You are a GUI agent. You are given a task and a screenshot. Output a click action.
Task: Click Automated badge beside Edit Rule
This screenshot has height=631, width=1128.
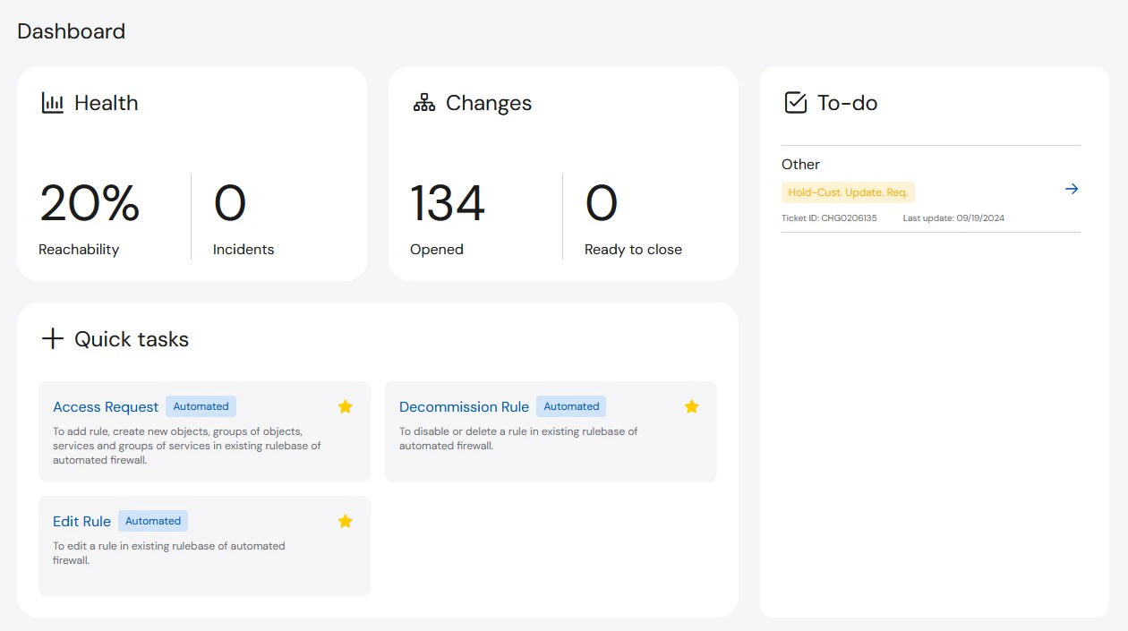pyautogui.click(x=153, y=521)
